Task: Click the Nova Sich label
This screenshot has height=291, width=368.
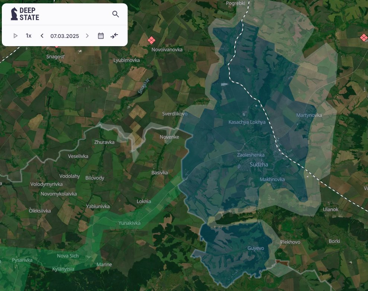Action: [68, 256]
